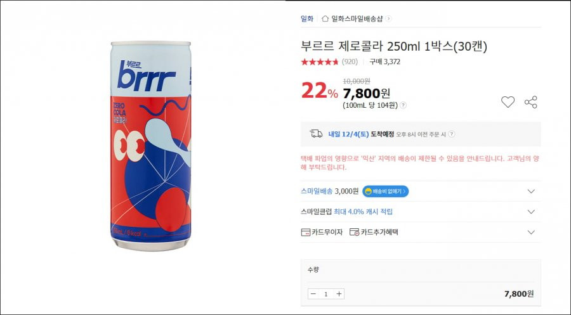571x315 pixels.
Task: Open the share icon options
Action: point(531,102)
